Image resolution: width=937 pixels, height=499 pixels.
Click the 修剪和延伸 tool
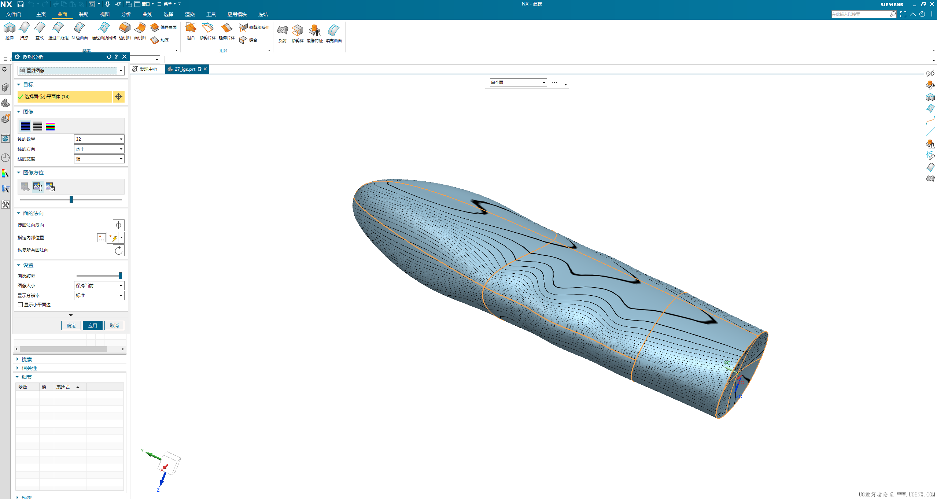(254, 27)
